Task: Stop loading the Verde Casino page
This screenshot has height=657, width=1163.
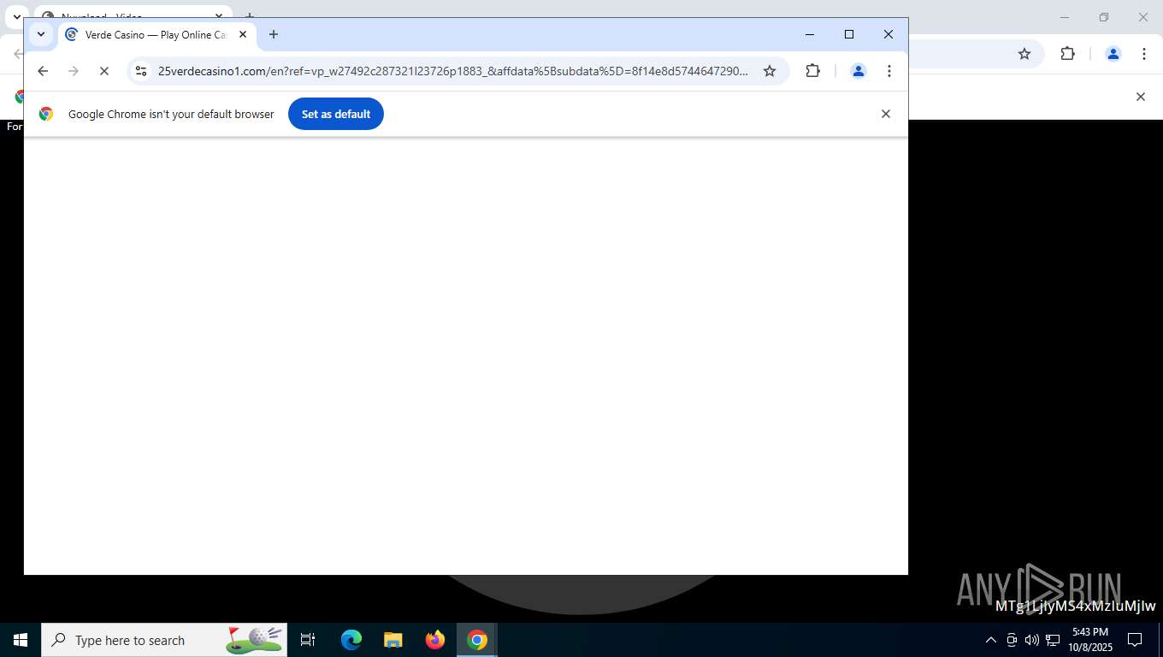Action: pos(104,71)
